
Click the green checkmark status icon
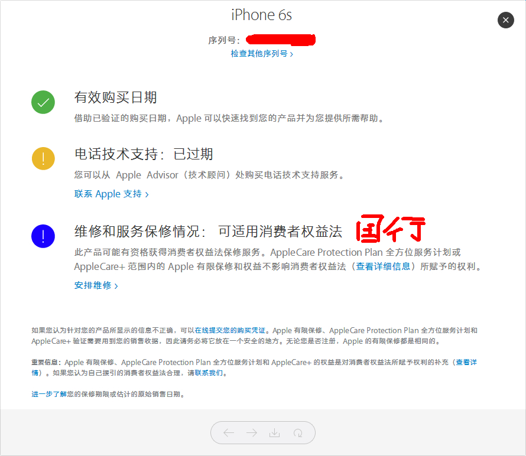pos(43,102)
